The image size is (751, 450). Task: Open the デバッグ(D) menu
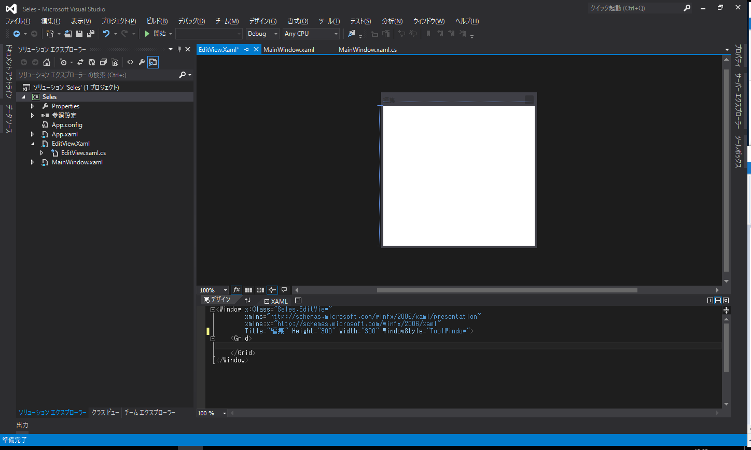pos(191,21)
